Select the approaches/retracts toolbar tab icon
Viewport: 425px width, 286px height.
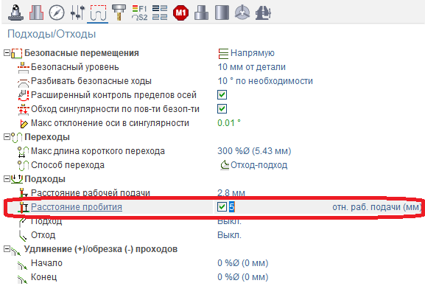coord(98,13)
